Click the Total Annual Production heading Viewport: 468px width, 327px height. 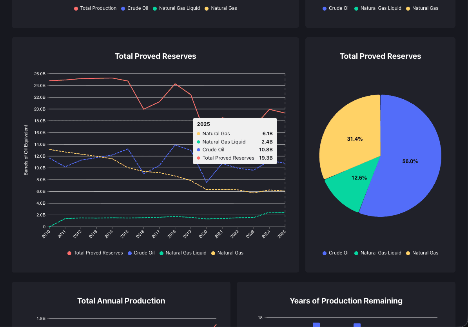click(121, 301)
